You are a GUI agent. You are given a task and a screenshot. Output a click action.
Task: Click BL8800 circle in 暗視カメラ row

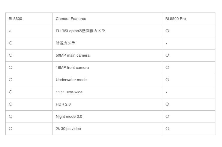[10, 43]
